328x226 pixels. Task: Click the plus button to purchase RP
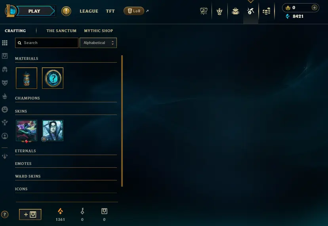pyautogui.click(x=314, y=8)
